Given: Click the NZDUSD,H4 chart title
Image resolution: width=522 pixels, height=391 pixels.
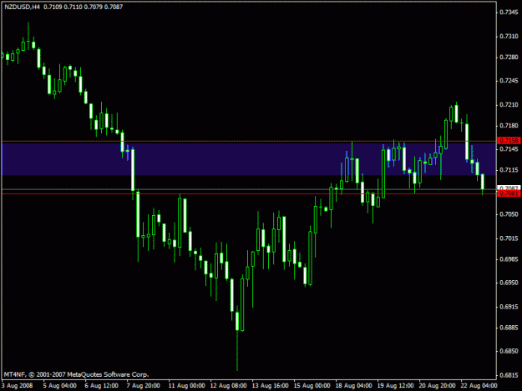Looking at the screenshot, I should [22, 7].
